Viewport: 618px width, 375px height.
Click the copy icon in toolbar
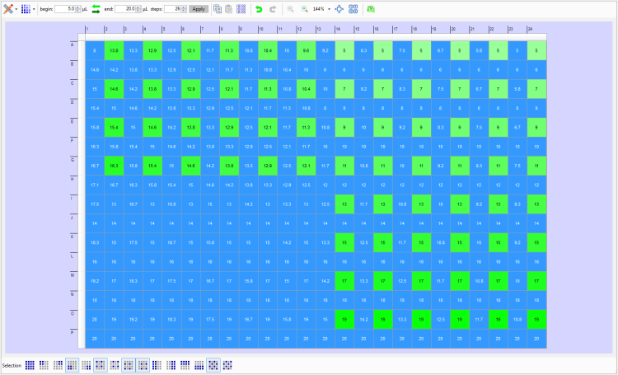(217, 8)
